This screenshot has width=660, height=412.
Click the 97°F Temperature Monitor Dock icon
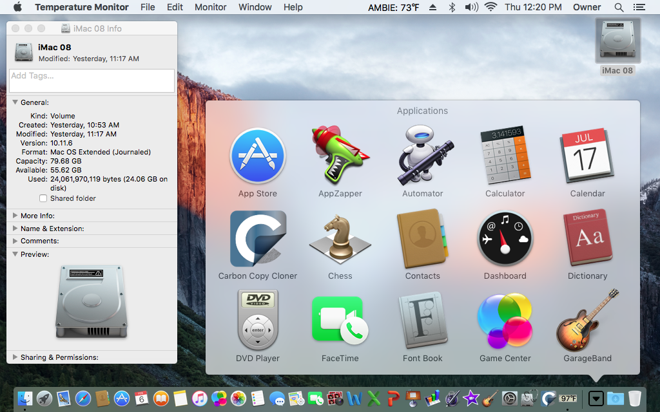[x=568, y=398]
